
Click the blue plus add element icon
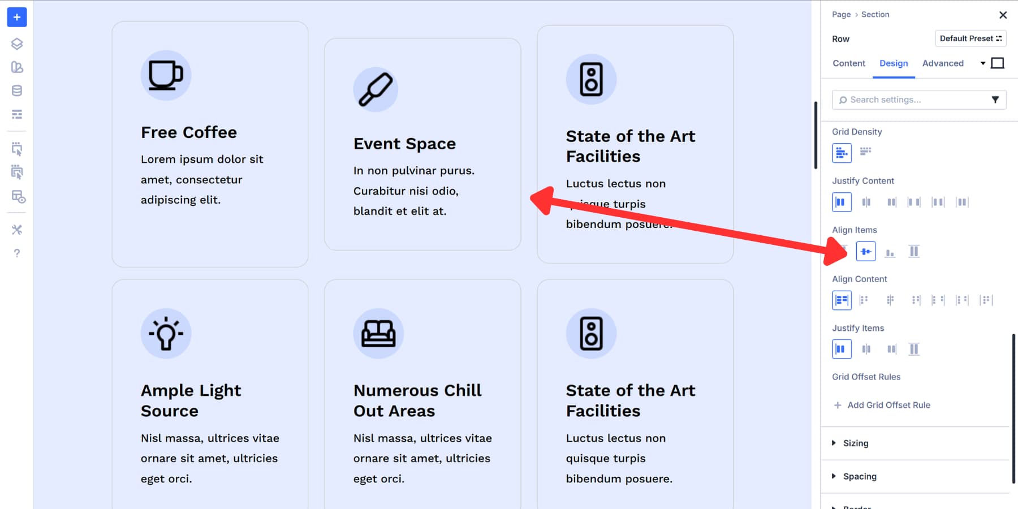pyautogui.click(x=16, y=17)
